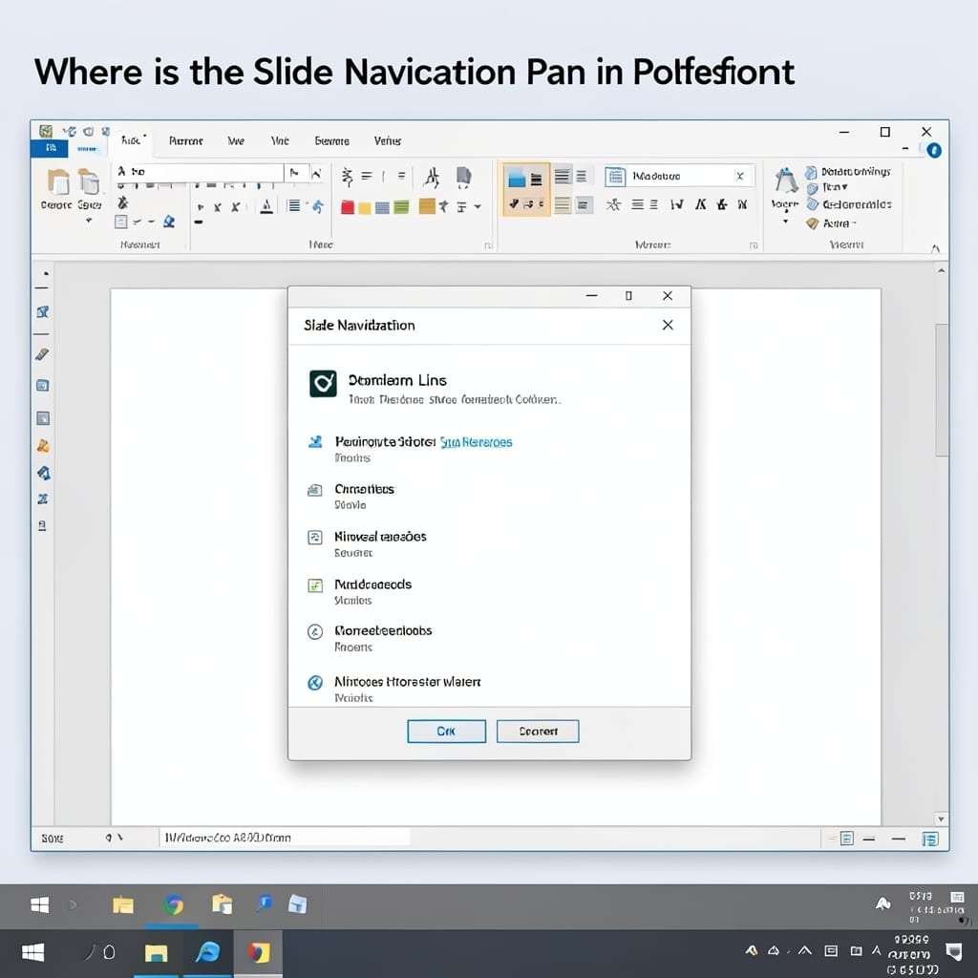Open the Chrome icon in the gray upper taskbar
Viewport: 978px width, 978px height.
point(174,904)
